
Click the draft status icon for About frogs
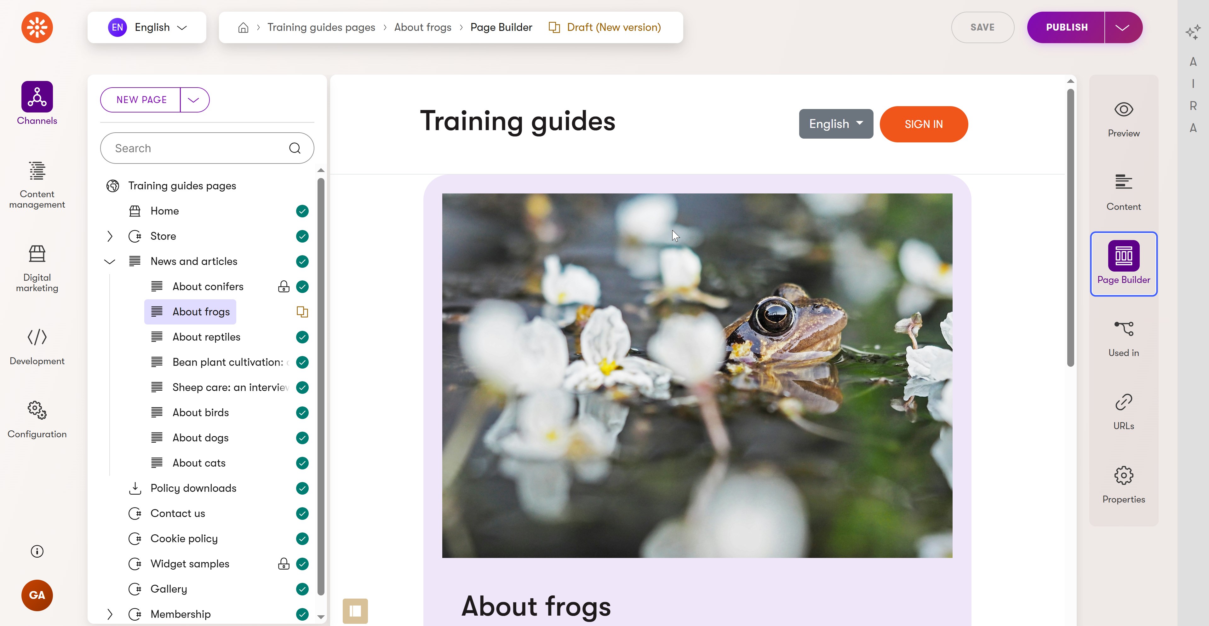(x=302, y=312)
